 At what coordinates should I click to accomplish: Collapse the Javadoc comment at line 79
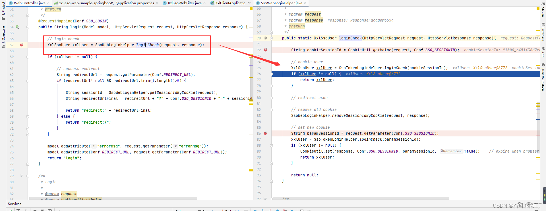tap(28, 176)
